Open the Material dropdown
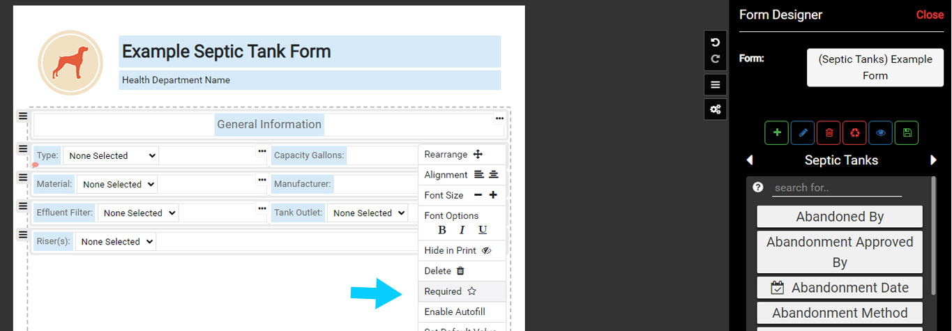952x331 pixels. point(117,185)
